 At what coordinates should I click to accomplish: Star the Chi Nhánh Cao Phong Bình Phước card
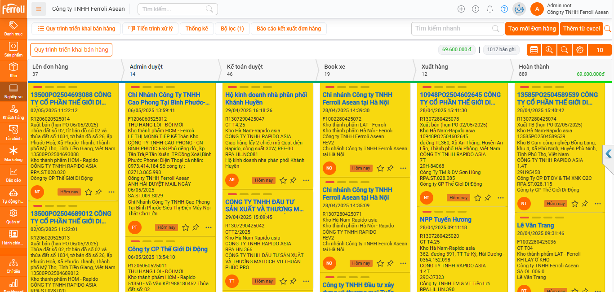coord(186,227)
